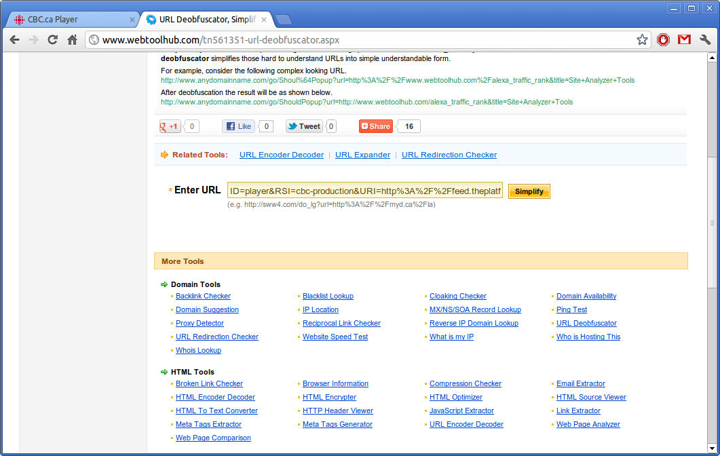Image resolution: width=720 pixels, height=456 pixels.
Task: Open the HTML Encrypter link
Action: coord(329,397)
